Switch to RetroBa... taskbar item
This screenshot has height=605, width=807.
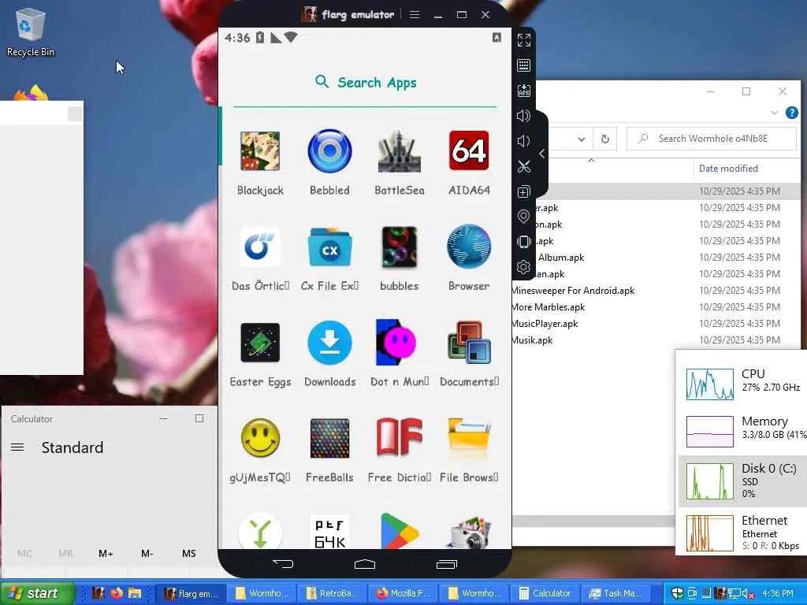click(333, 593)
